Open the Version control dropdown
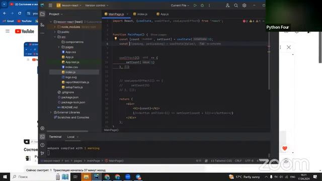Viewport: 322px width, 181px height. [x=97, y=6]
